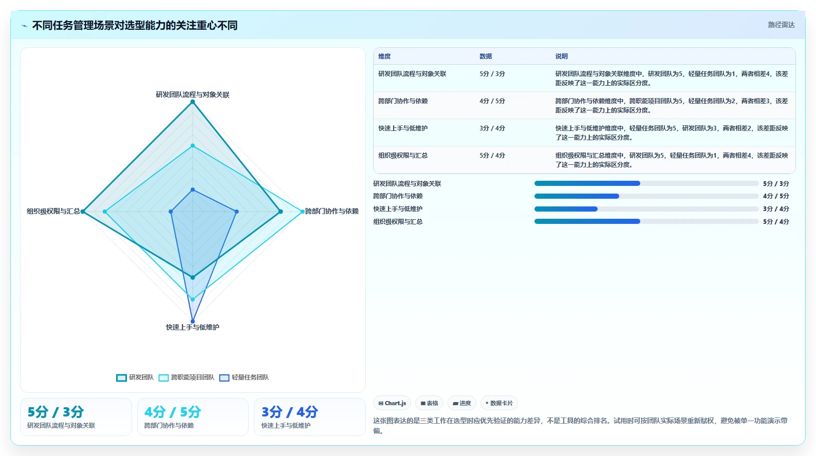Click the 3分 / 4分 data card
Image resolution: width=816 pixels, height=456 pixels.
point(310,417)
